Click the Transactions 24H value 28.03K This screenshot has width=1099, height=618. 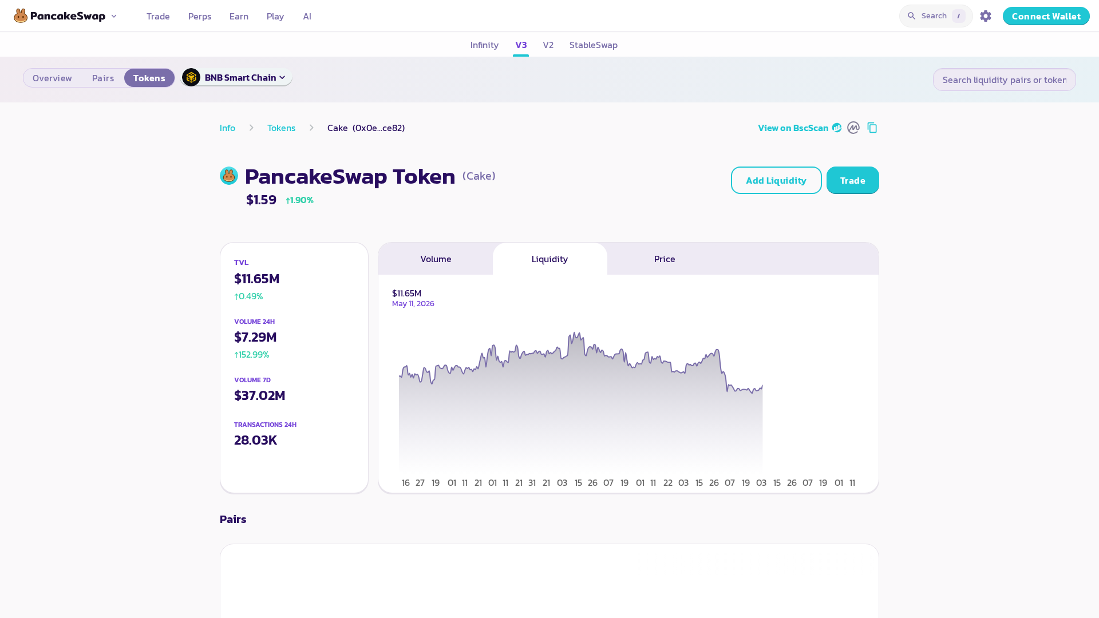click(x=256, y=440)
